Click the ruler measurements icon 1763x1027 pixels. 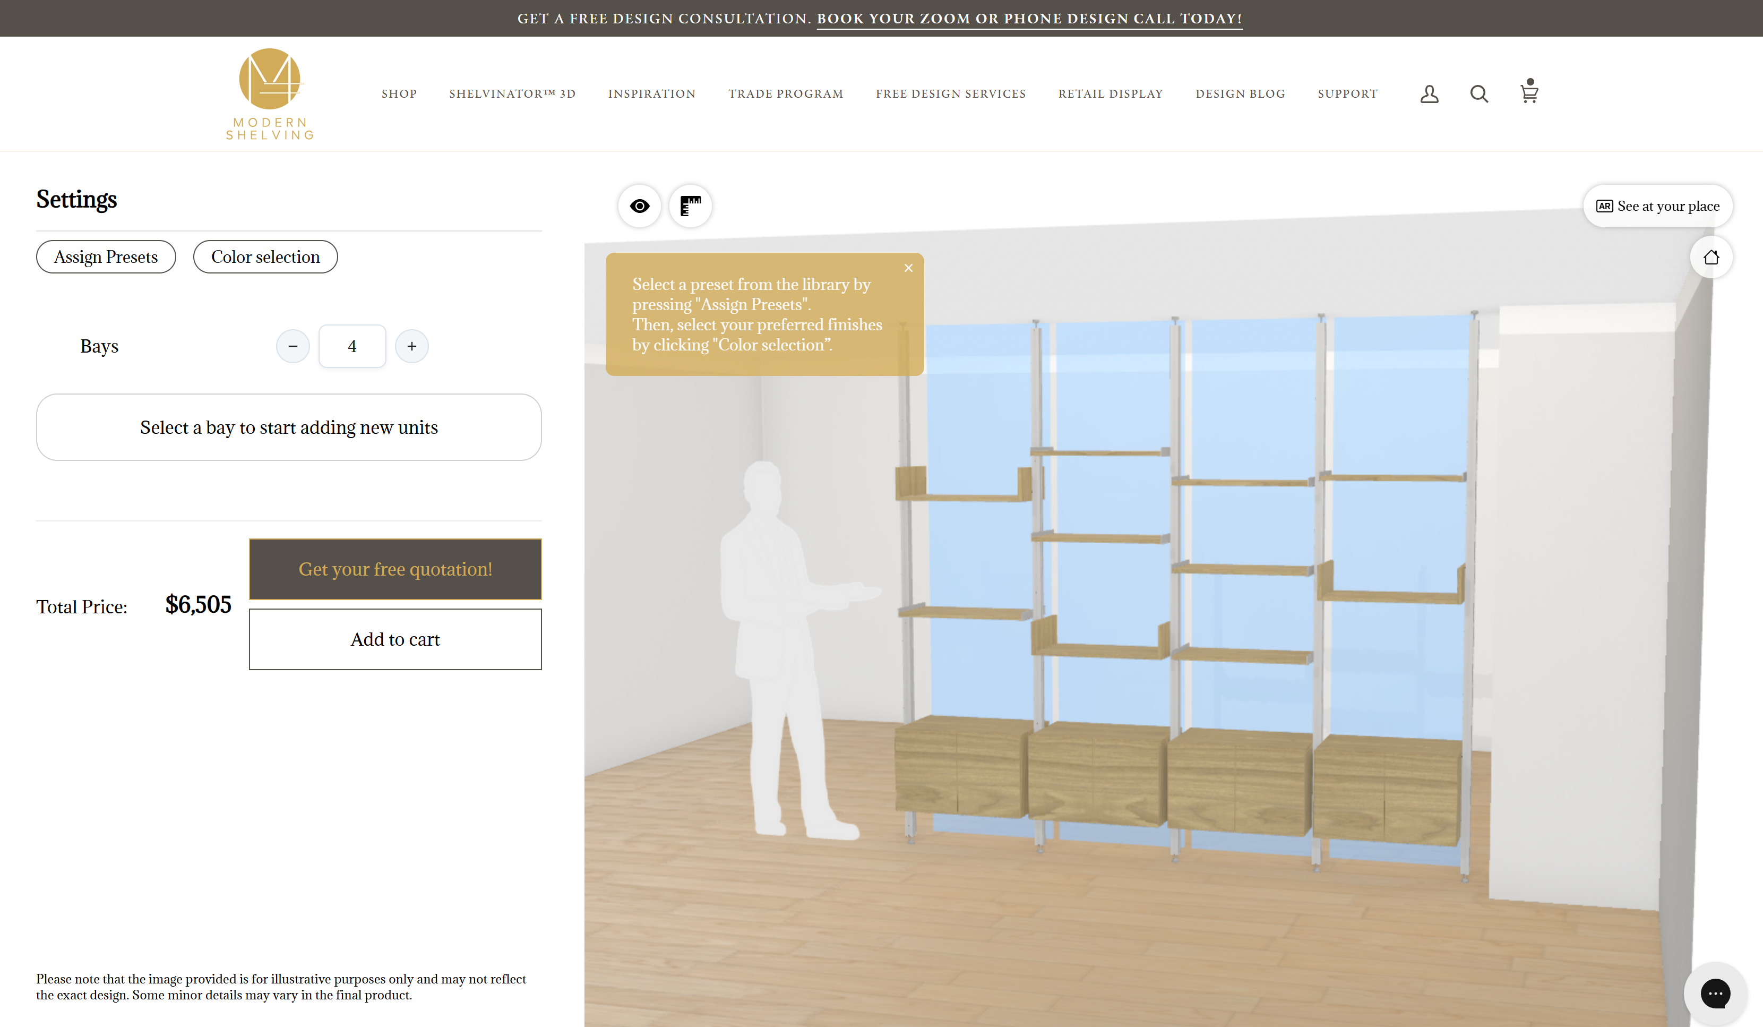[x=690, y=206]
